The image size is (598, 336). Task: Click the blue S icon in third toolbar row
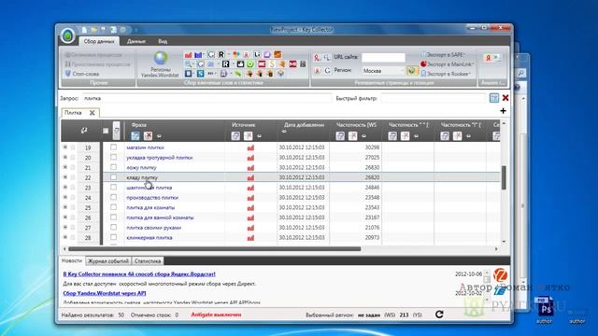coord(200,73)
